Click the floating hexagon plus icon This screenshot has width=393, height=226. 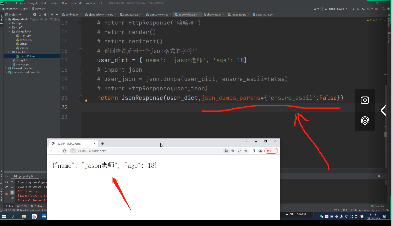point(365,120)
